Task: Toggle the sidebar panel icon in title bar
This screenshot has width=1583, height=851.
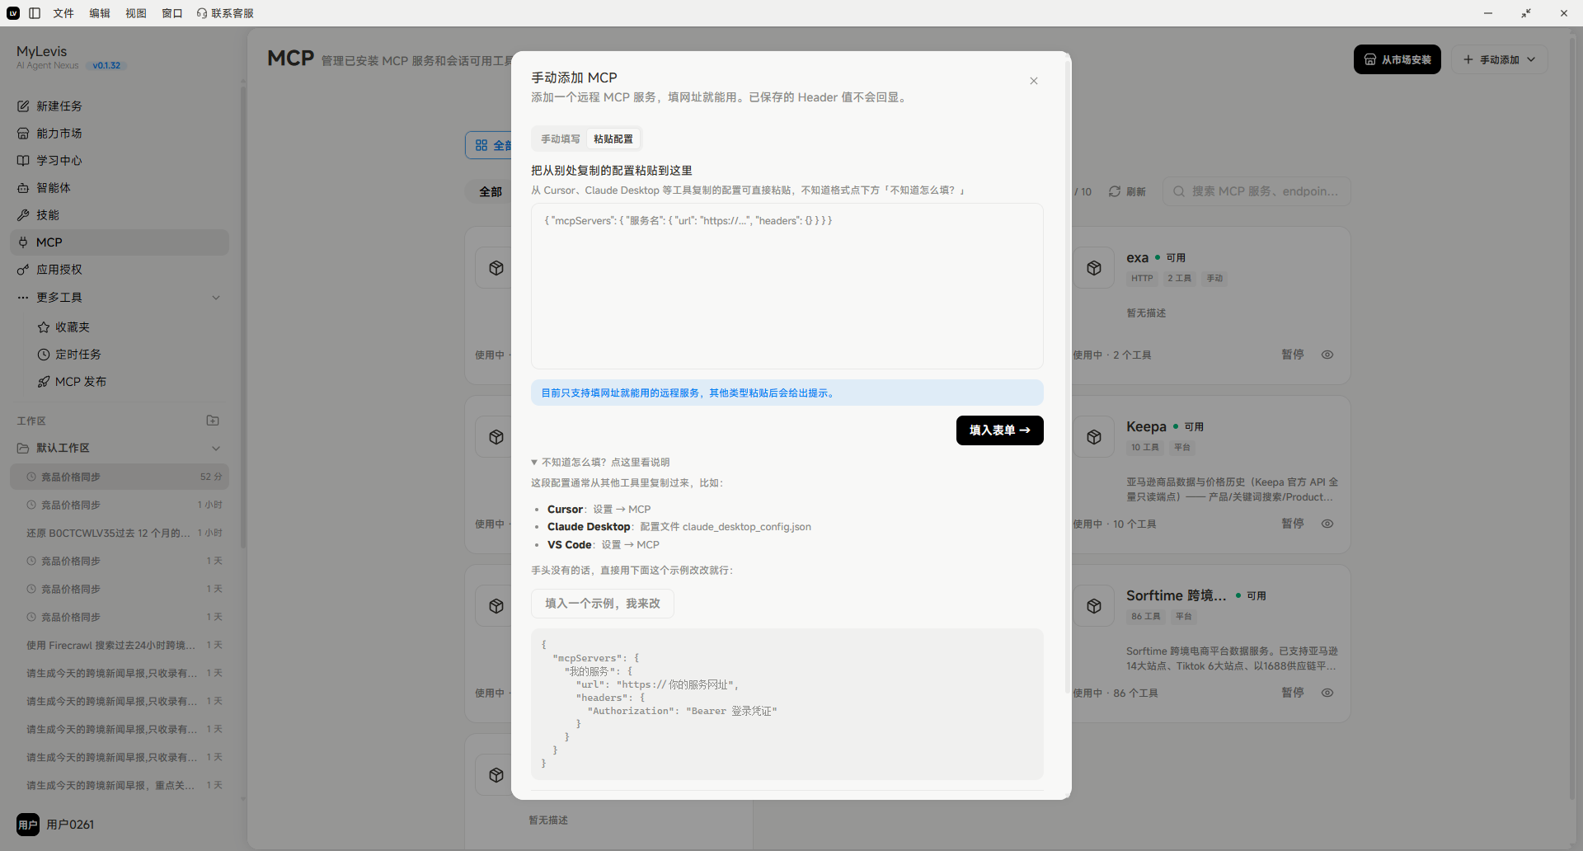Action: (35, 13)
